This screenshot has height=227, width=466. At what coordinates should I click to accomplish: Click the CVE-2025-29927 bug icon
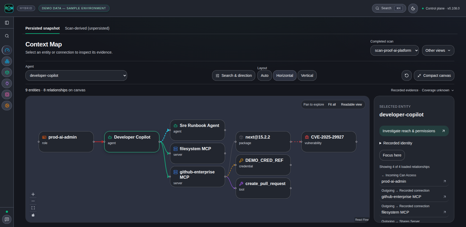pos(307,137)
